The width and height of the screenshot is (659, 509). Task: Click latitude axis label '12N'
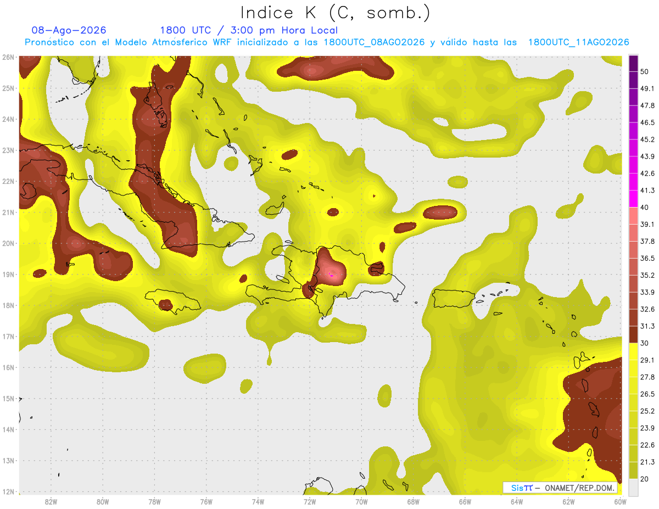pyautogui.click(x=8, y=491)
